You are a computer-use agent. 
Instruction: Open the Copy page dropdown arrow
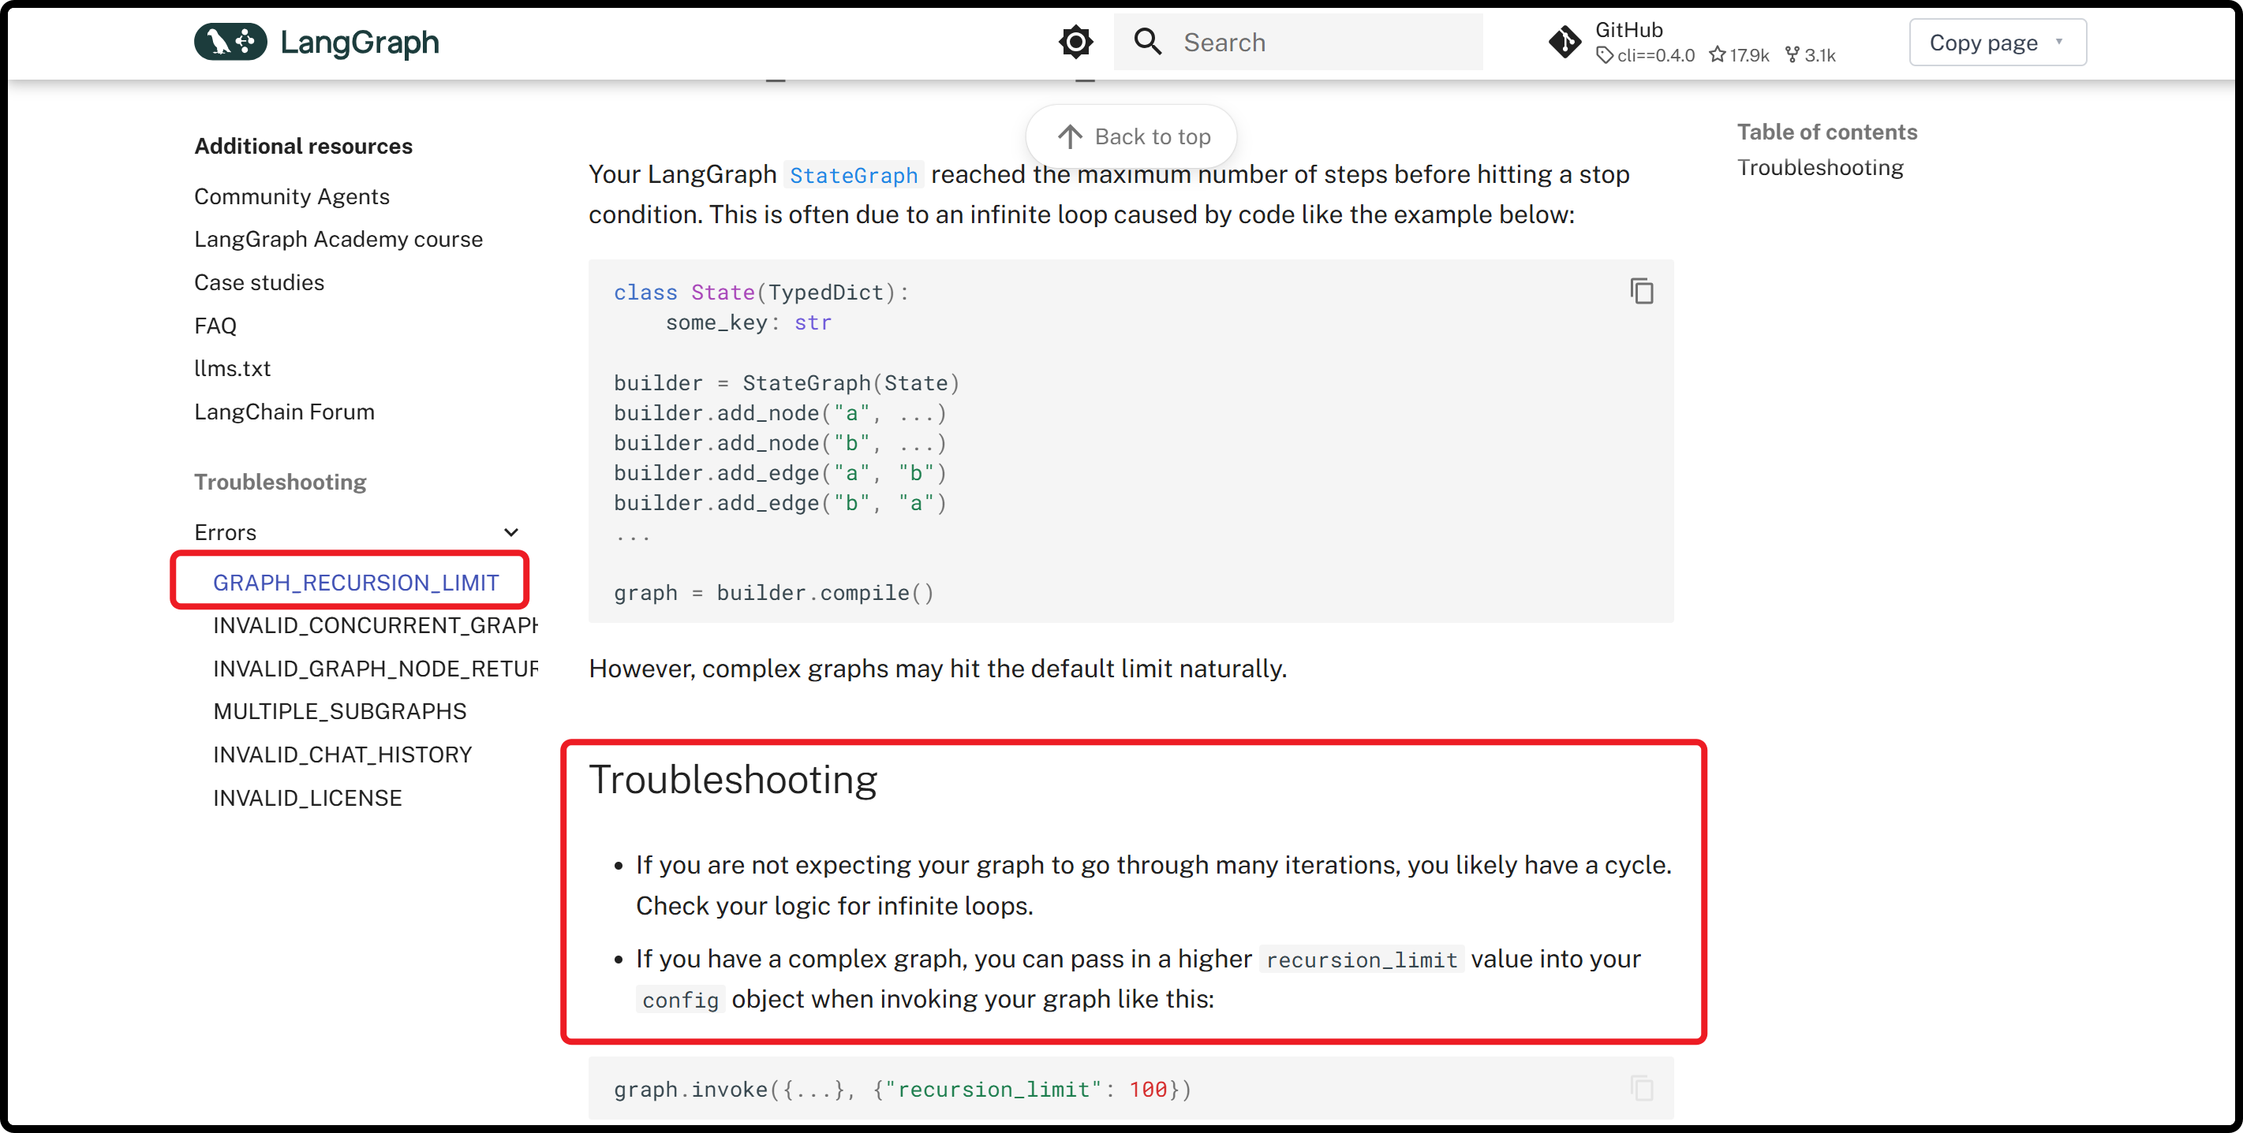click(x=2058, y=42)
